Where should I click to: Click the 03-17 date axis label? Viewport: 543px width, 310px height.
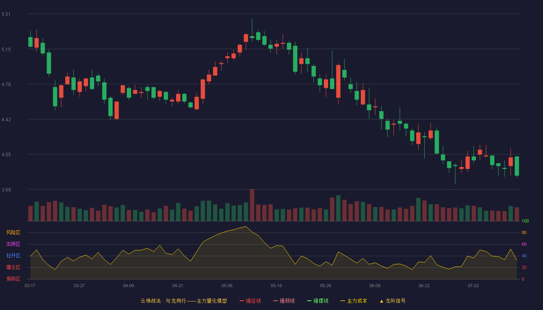tap(30, 286)
